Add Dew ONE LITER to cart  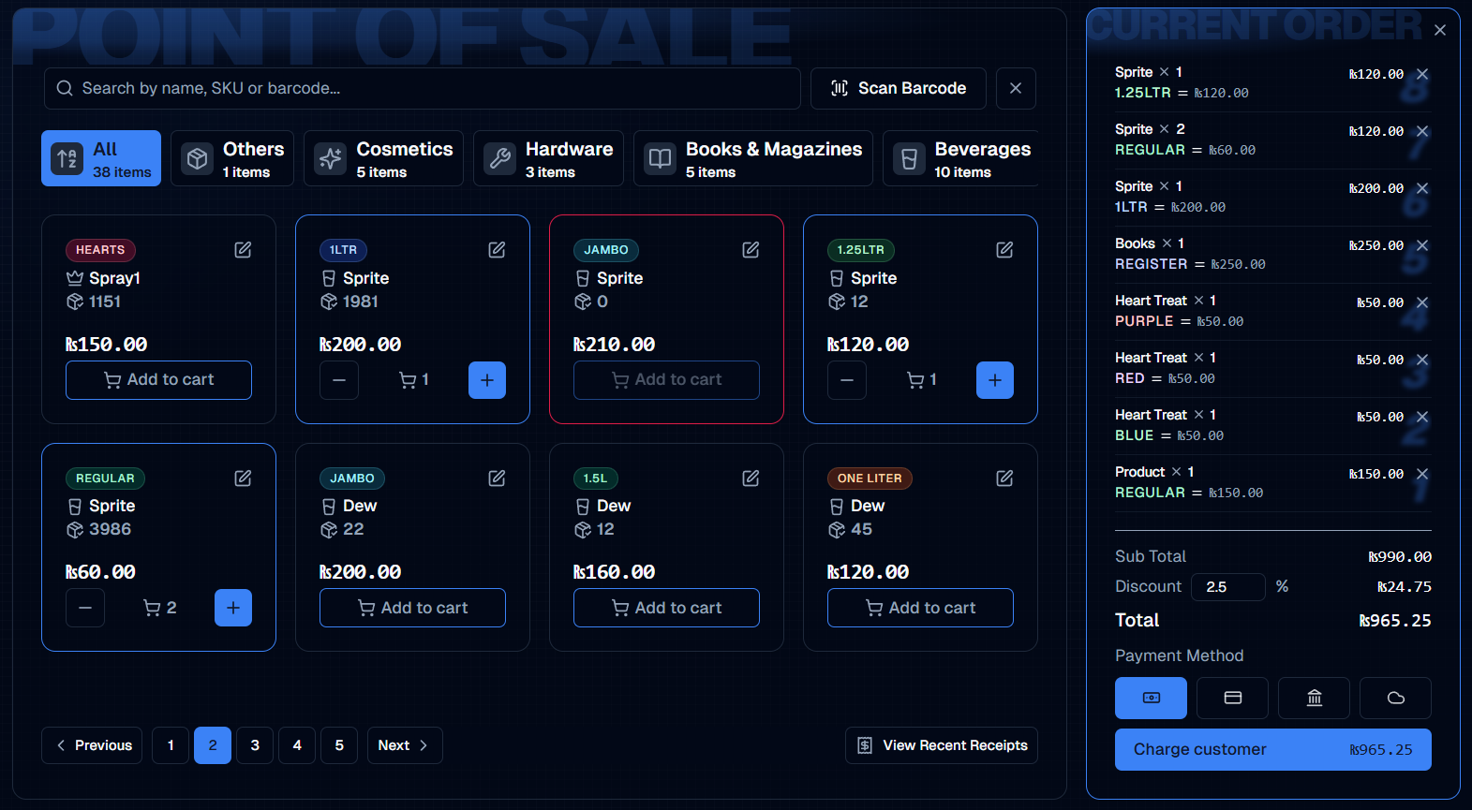click(x=920, y=608)
